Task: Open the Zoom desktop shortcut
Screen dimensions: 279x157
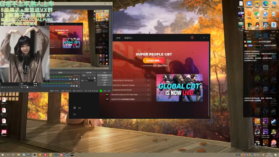Action: click(x=249, y=3)
